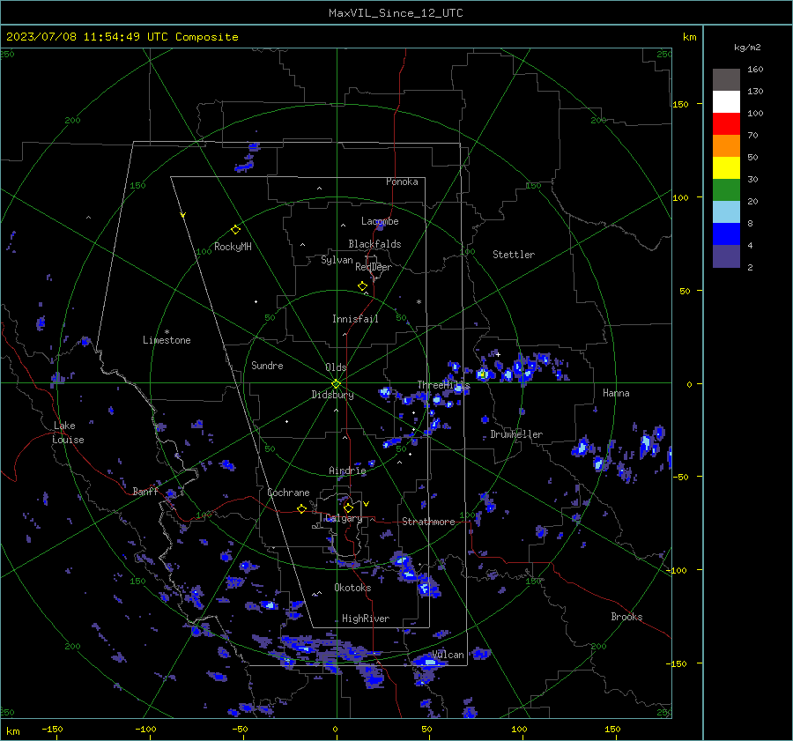Select the dark blue 4-8 legend swatch
This screenshot has width=793, height=741.
click(726, 234)
